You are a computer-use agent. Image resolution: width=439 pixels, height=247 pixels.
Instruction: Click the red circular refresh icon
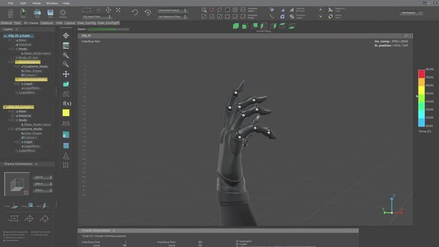click(x=212, y=10)
